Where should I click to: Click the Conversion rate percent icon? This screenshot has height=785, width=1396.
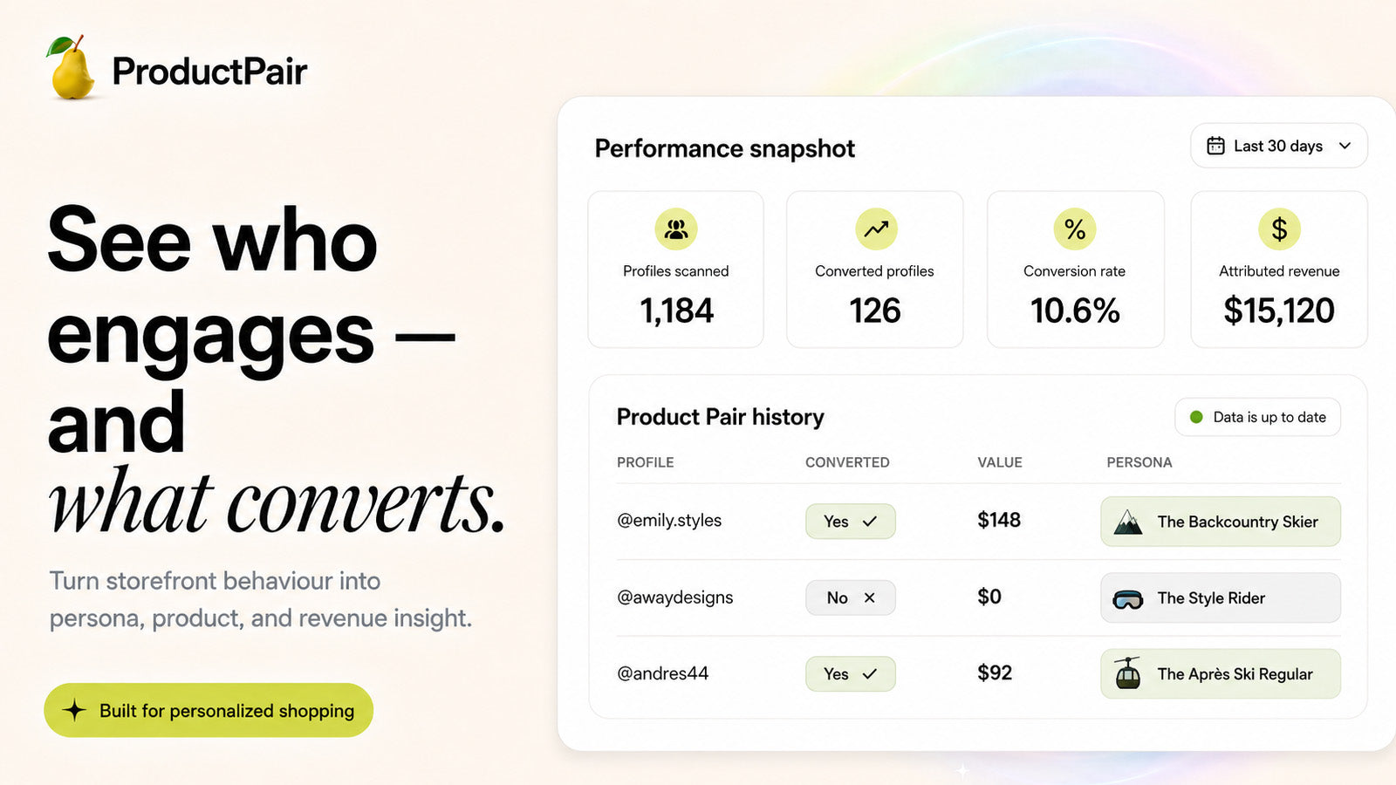point(1075,229)
